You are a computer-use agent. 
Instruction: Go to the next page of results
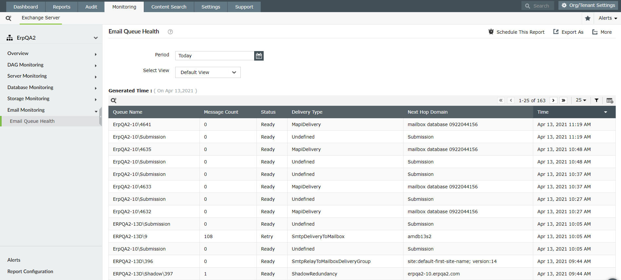pos(554,100)
